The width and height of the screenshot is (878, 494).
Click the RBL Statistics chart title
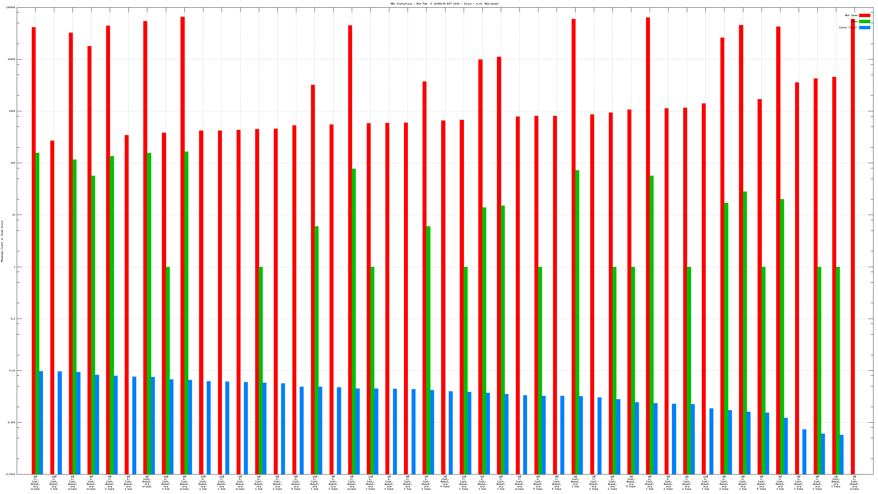(x=444, y=4)
